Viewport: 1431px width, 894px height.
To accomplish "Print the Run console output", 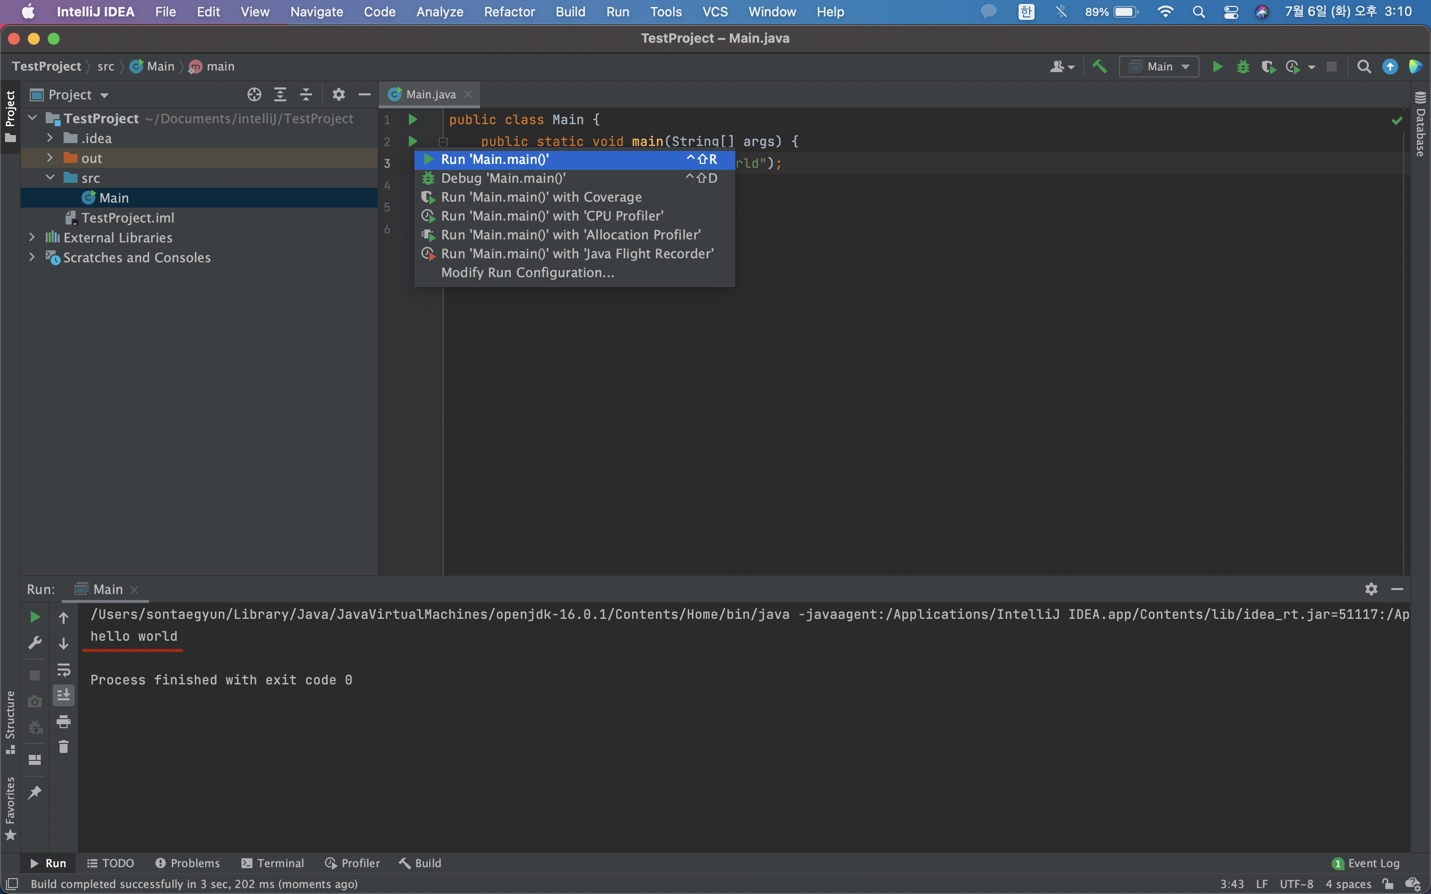I will (63, 721).
